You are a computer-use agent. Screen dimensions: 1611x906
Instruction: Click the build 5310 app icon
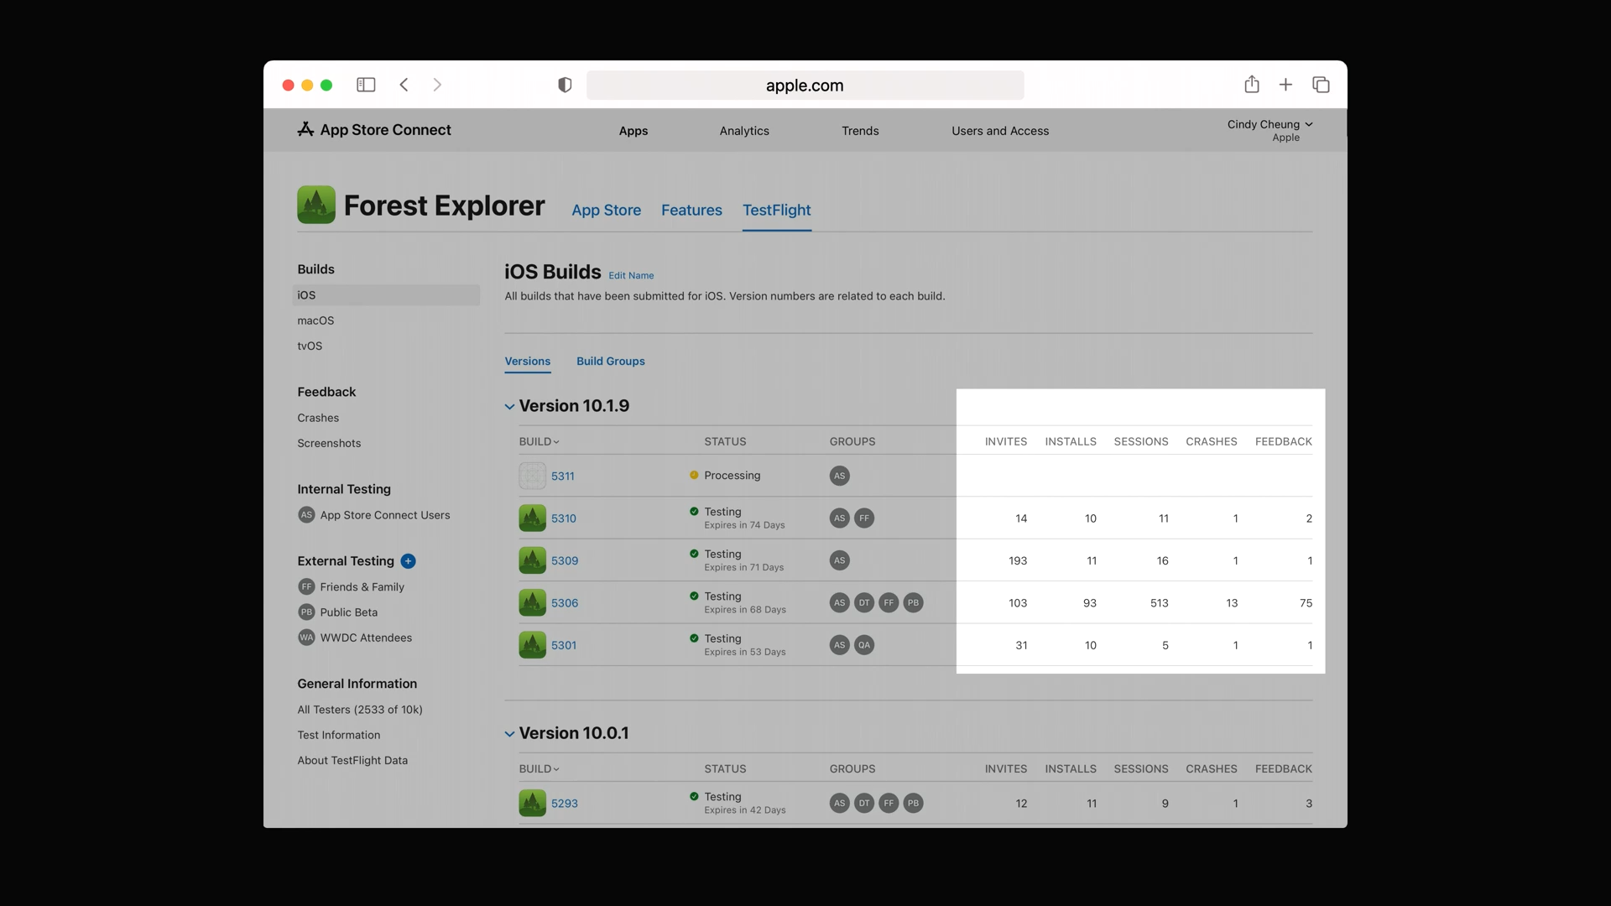coord(532,518)
